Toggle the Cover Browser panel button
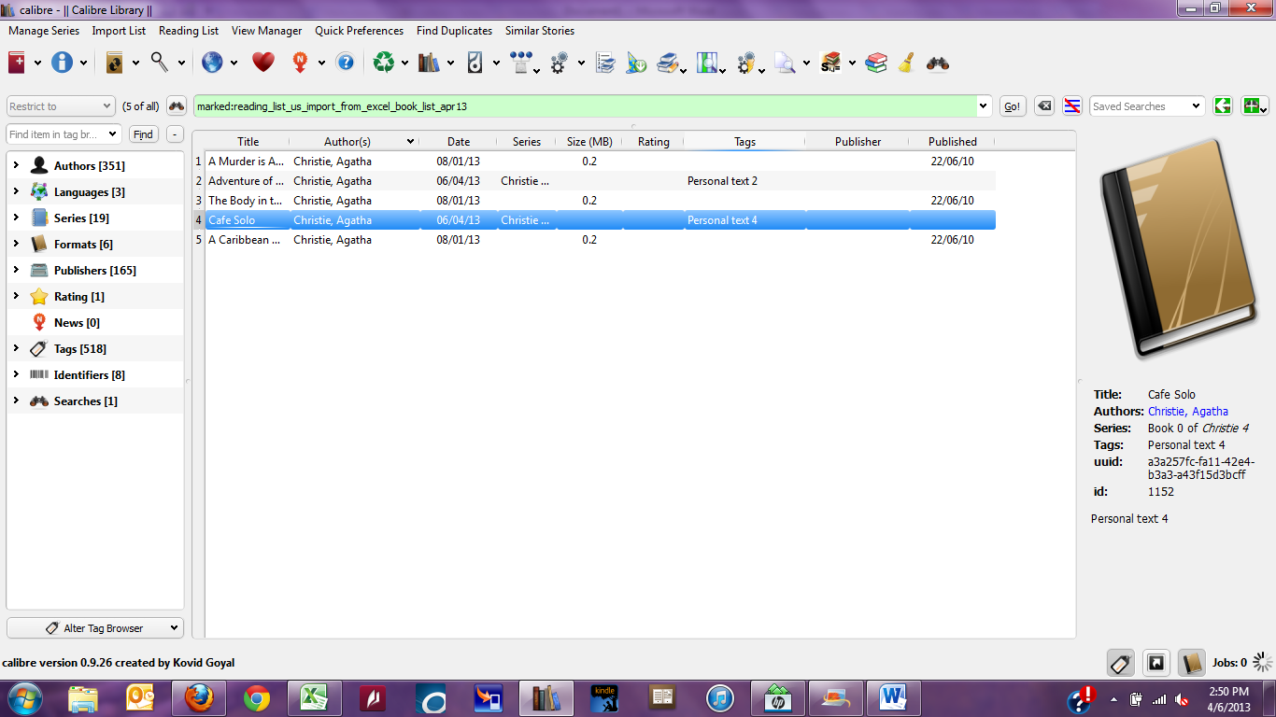 [x=1156, y=663]
